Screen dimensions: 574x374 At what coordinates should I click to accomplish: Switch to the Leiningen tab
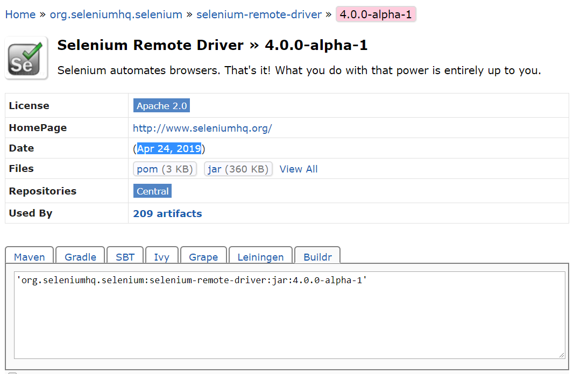260,257
